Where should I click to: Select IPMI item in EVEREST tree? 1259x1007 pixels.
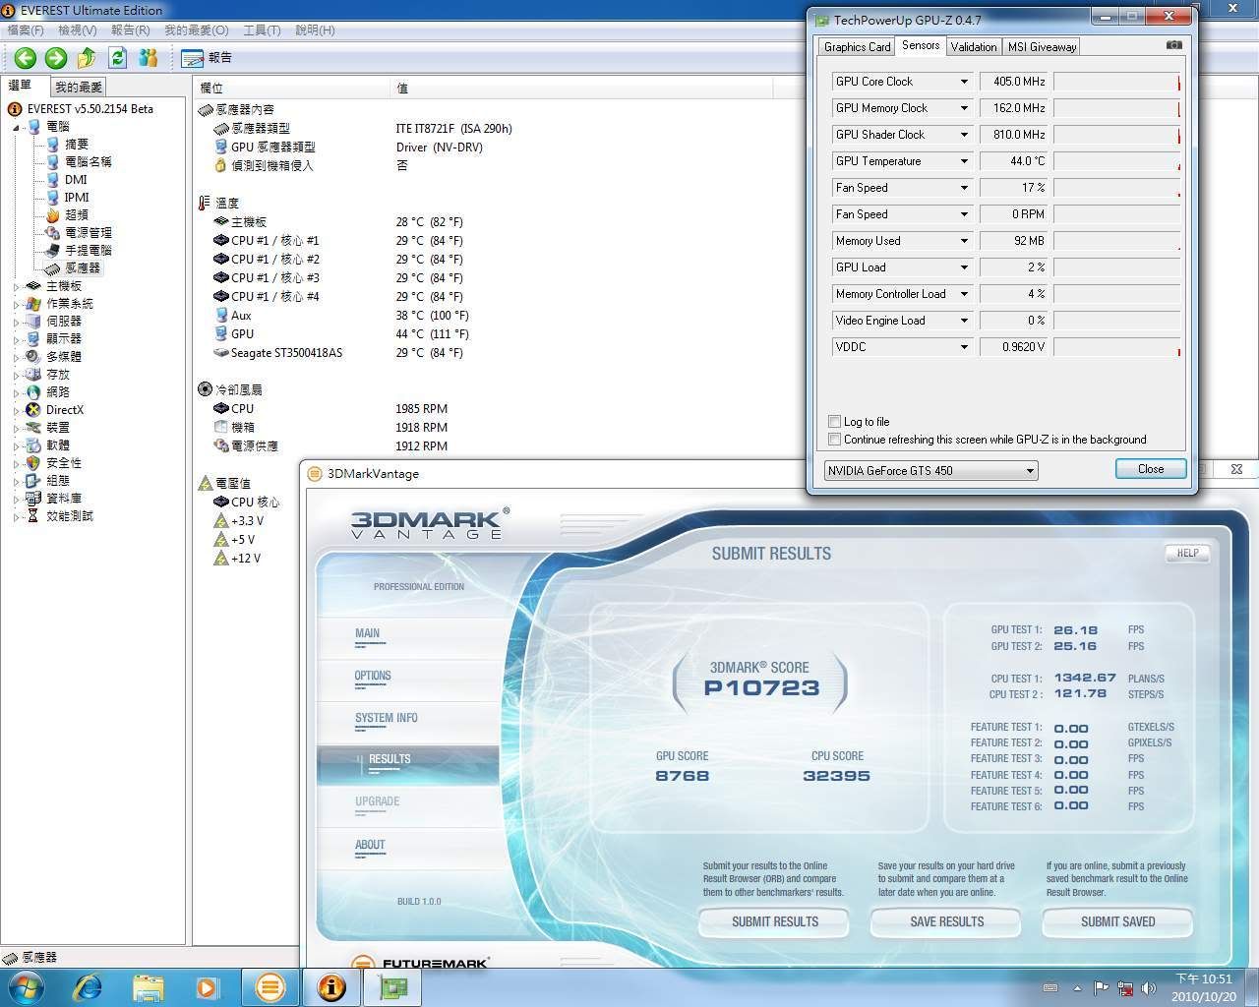(x=77, y=197)
